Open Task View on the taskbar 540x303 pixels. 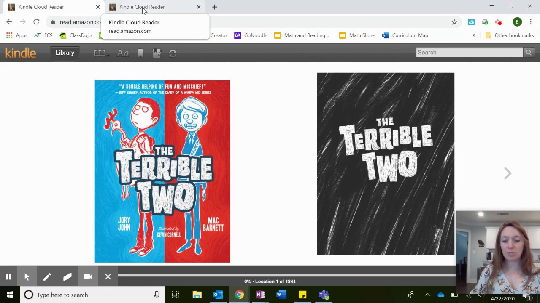pyautogui.click(x=175, y=295)
